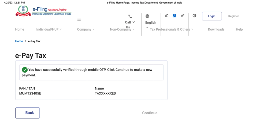Click the Login button
The image size is (255, 126).
click(212, 16)
